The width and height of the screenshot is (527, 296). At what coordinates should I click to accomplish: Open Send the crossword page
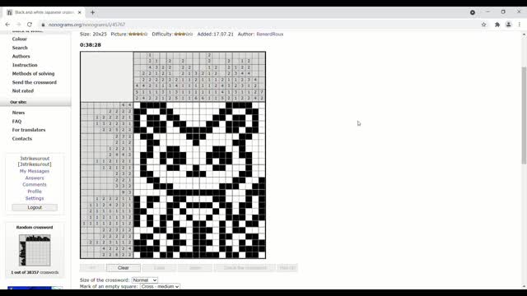click(35, 82)
